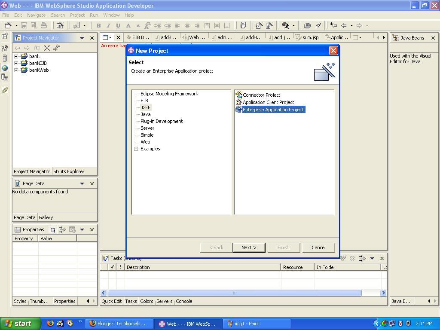Click the Link with Editor icon
The width and height of the screenshot is (440, 330).
pyautogui.click(x=57, y=48)
